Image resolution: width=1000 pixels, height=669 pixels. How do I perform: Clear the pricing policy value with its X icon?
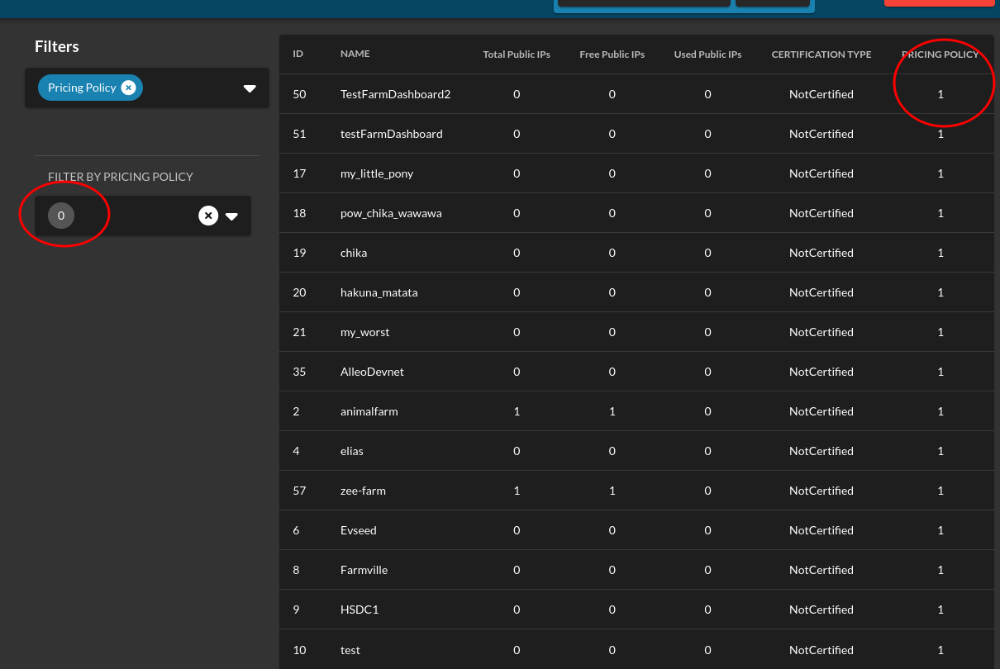click(208, 216)
